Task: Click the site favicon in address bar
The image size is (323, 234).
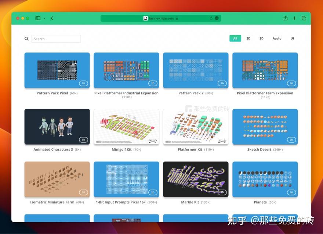Action: point(146,18)
